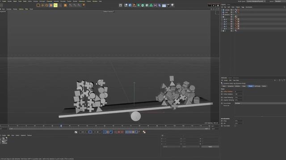The width and height of the screenshot is (286, 160).
Task: Switch to the Dynamics tab
Action: click(231, 86)
